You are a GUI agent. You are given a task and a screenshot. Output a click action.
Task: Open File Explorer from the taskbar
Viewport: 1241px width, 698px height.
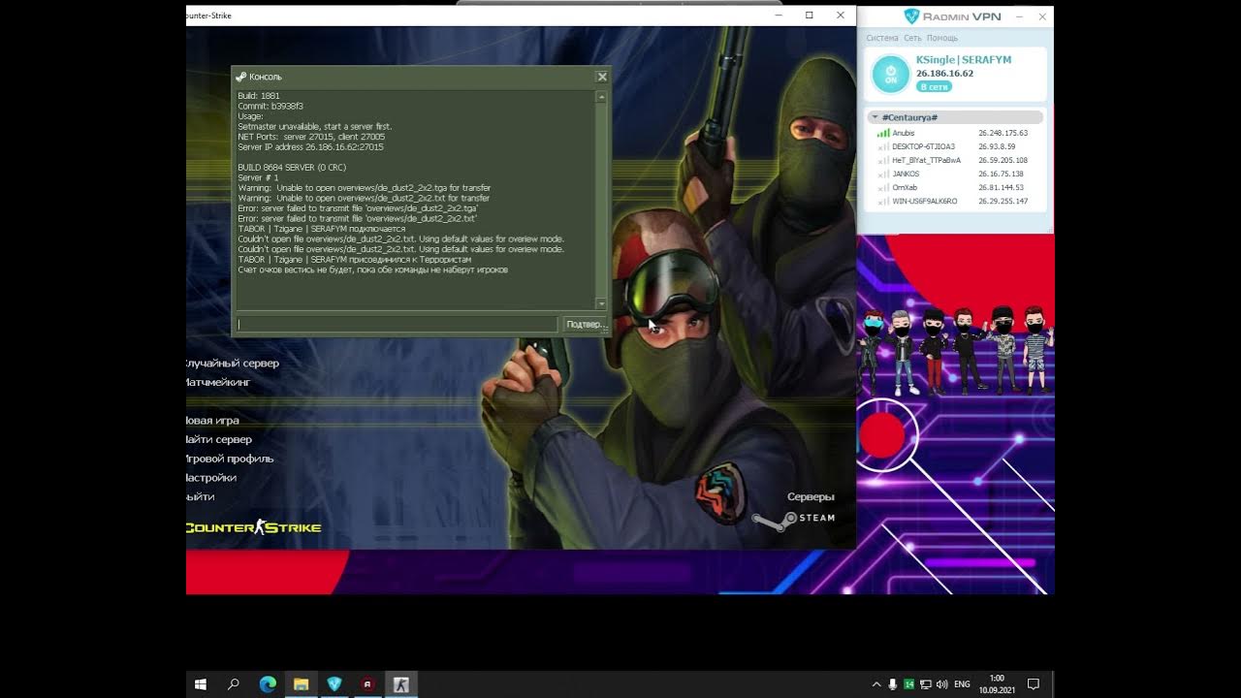(x=302, y=684)
